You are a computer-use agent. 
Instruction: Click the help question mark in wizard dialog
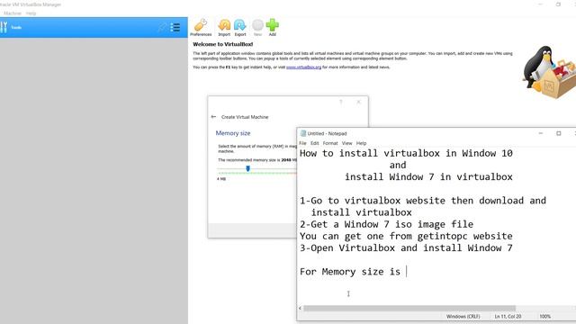coord(341,102)
